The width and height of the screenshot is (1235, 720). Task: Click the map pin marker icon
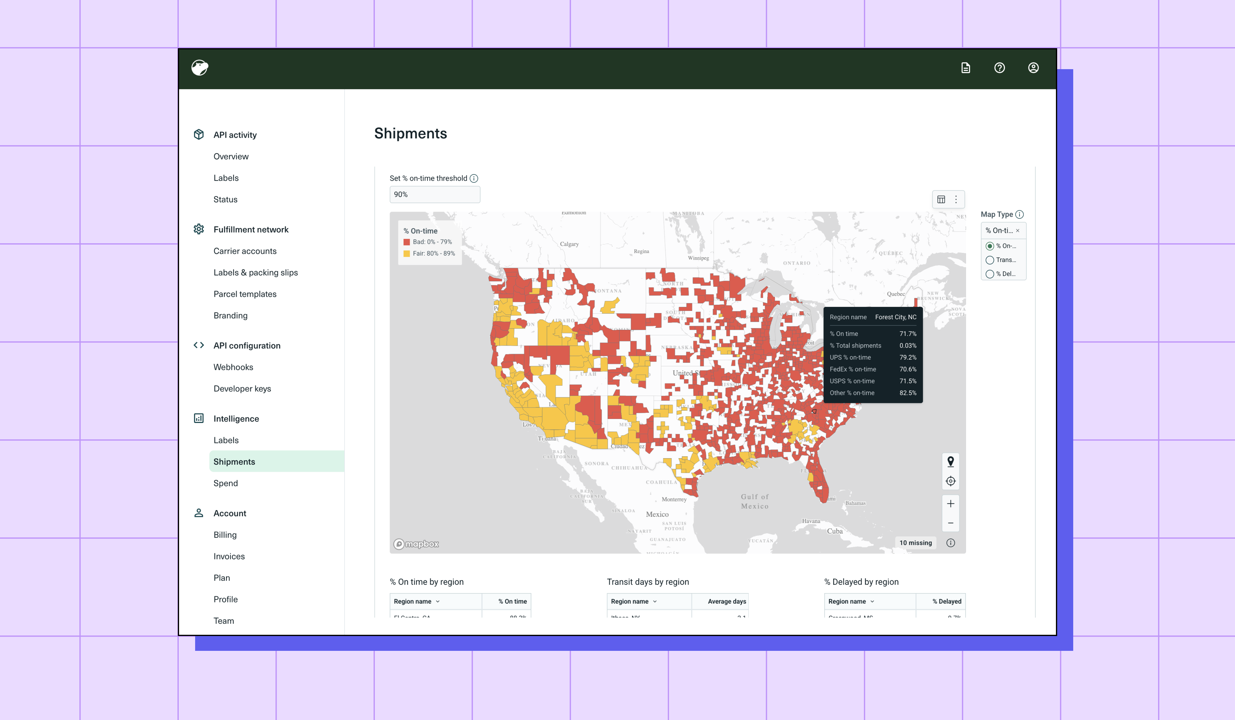click(x=950, y=461)
